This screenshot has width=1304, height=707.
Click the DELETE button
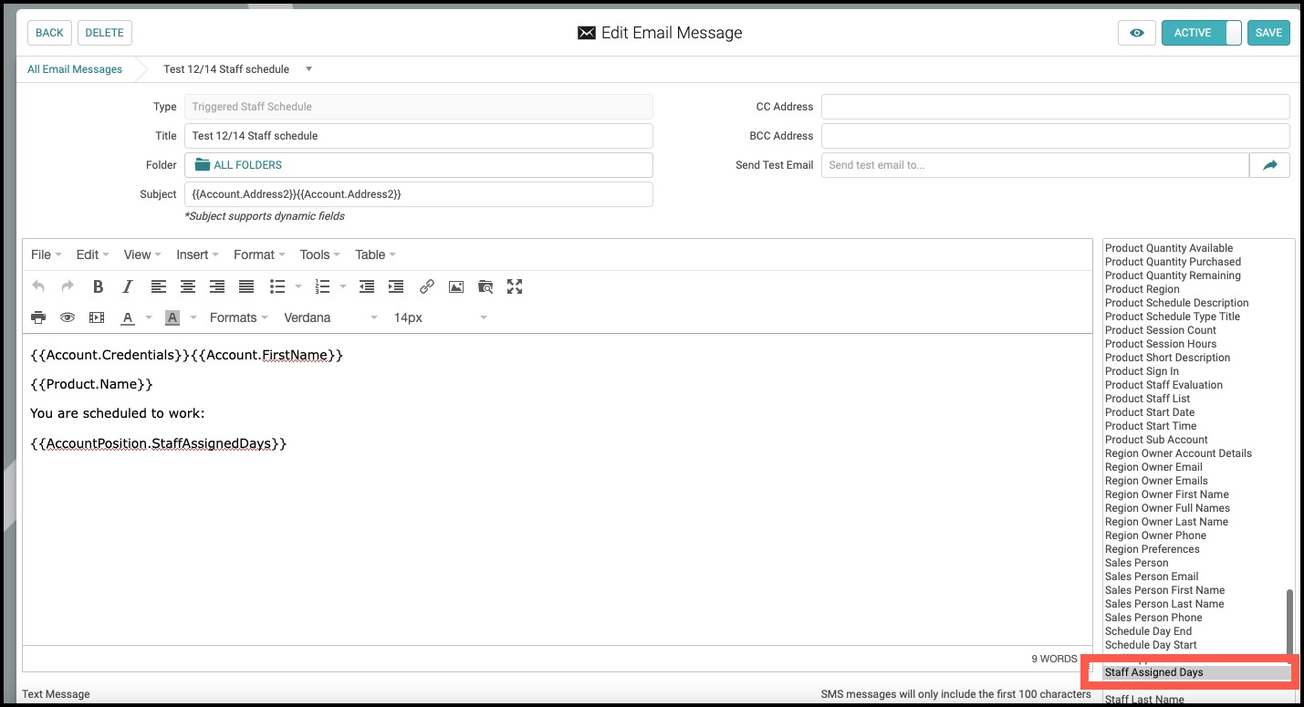[x=105, y=33]
